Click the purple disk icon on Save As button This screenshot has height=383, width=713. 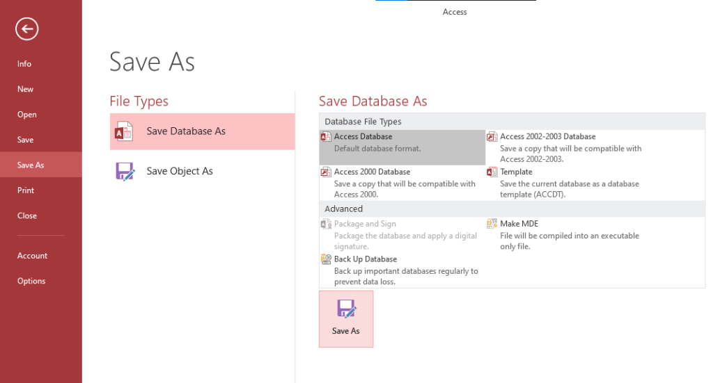[347, 309]
